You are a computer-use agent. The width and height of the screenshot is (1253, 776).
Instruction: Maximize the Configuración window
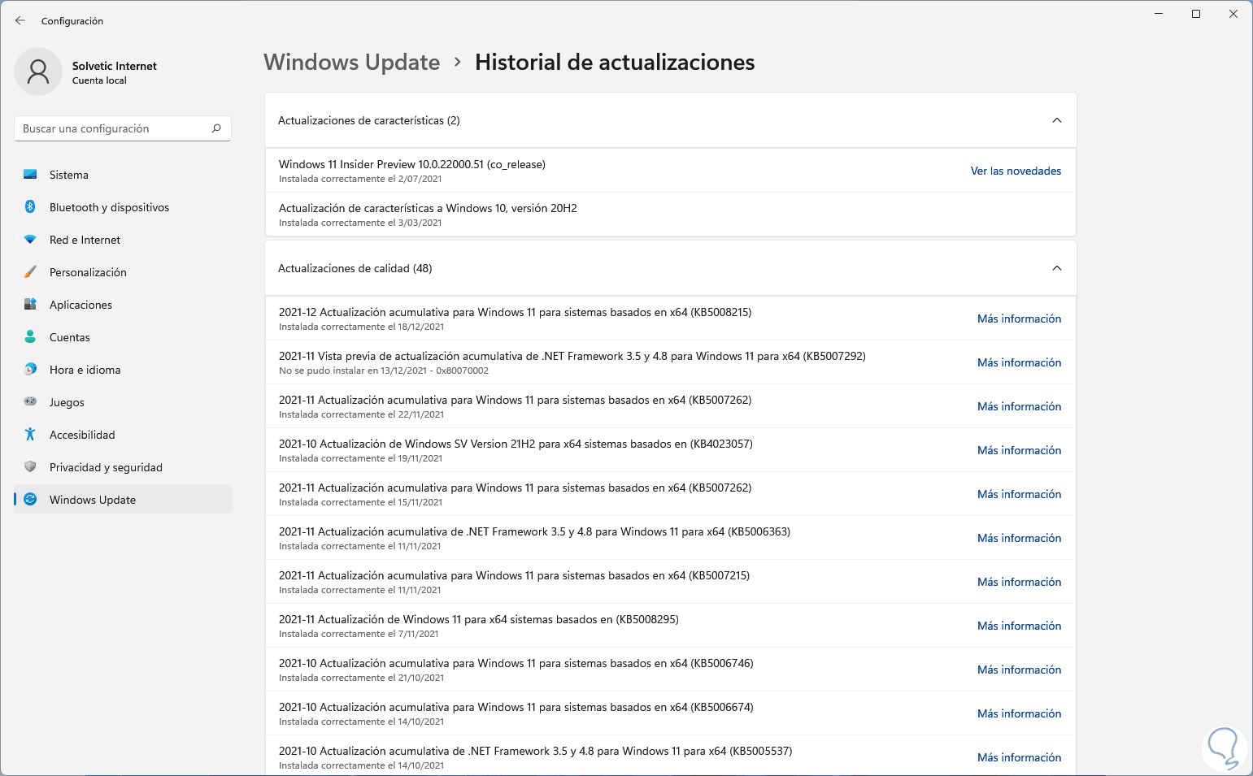coord(1196,14)
